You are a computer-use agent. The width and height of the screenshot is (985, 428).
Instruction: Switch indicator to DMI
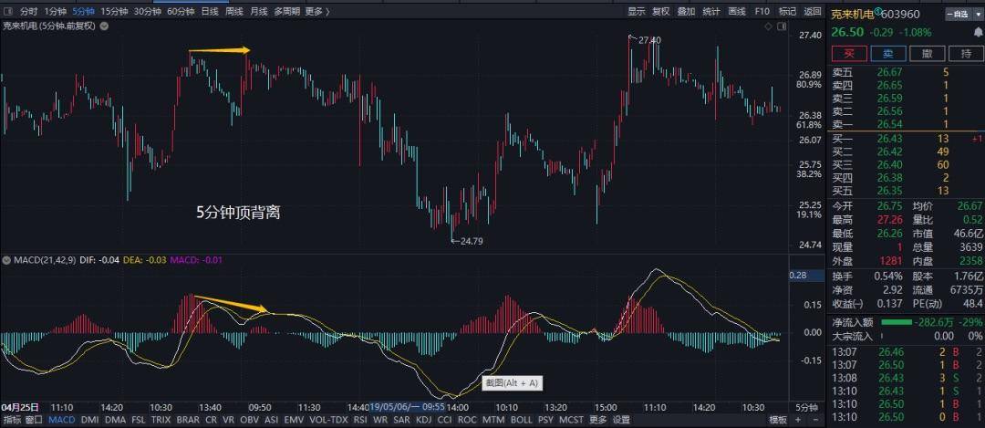click(90, 420)
